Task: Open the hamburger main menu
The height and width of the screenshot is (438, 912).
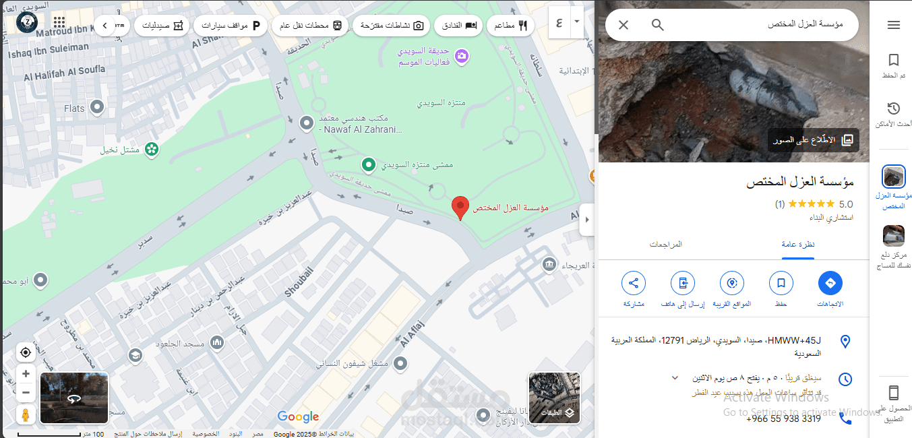Action: [893, 25]
